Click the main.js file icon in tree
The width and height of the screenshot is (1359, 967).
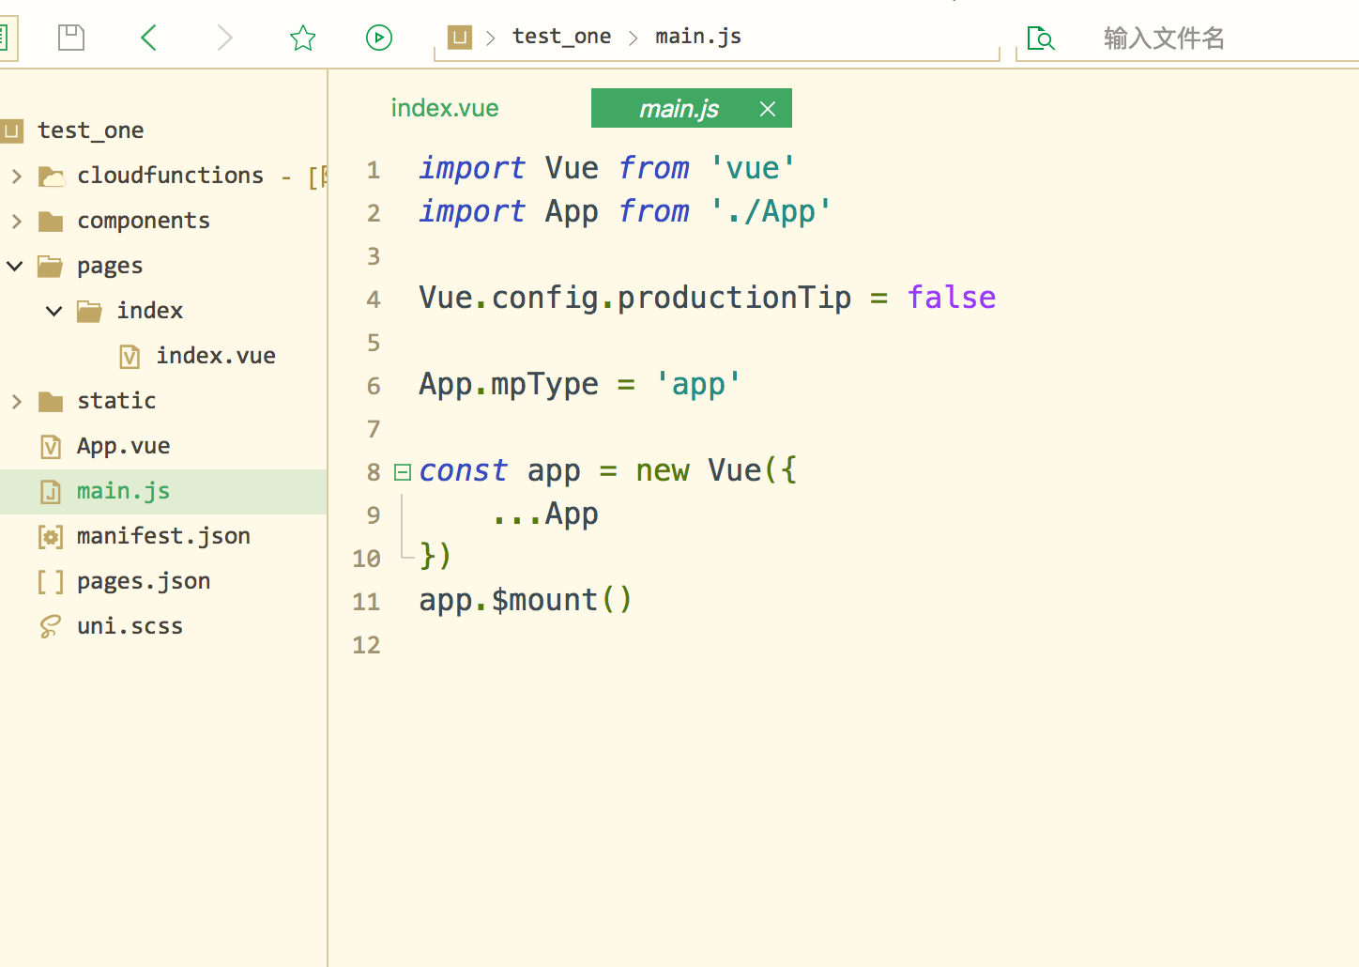[51, 492]
